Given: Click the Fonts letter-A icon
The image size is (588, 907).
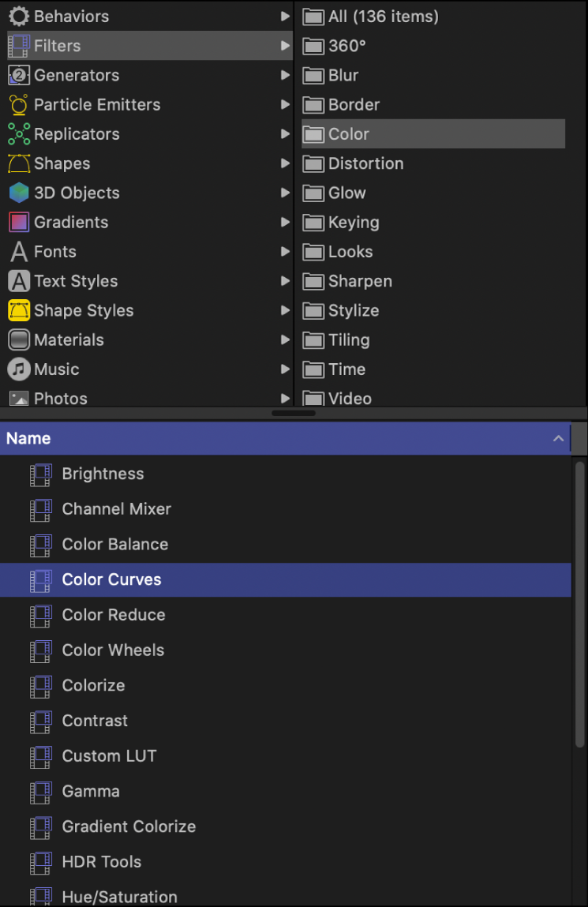Looking at the screenshot, I should tap(19, 251).
